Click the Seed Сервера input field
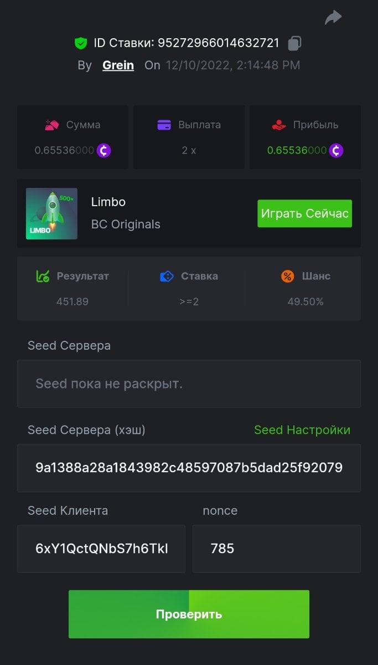This screenshot has height=665, width=378. pos(189,383)
